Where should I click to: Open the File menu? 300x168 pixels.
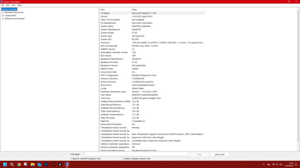point(3,5)
